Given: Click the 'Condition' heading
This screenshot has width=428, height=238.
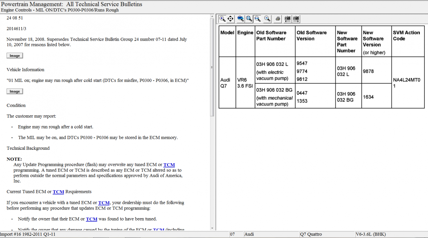Looking at the screenshot, I should point(16,105).
